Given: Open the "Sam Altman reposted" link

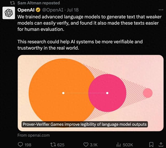Looking at the screenshot, I should coord(38,3).
